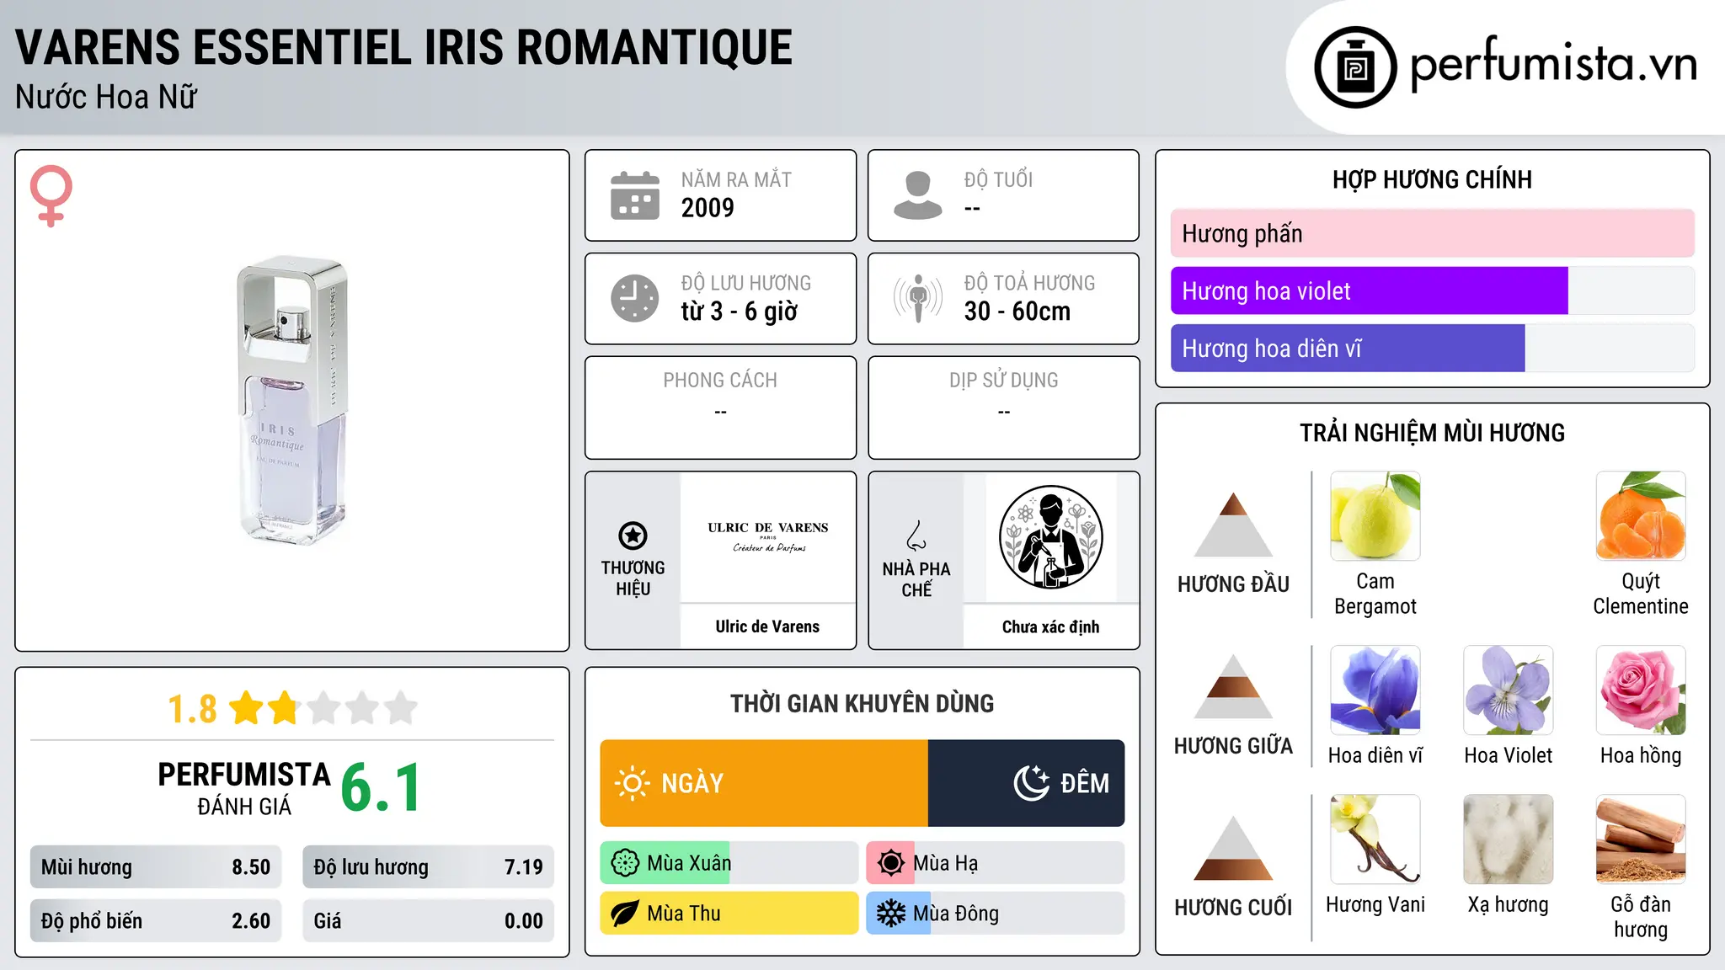This screenshot has height=970, width=1725.
Task: Click the Thời gian khuyên dùng heading
Action: (x=862, y=703)
